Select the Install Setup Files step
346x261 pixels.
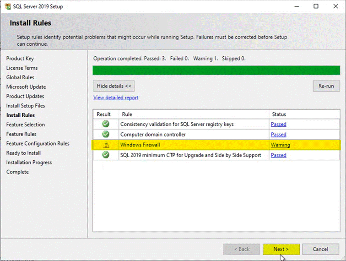(x=26, y=106)
